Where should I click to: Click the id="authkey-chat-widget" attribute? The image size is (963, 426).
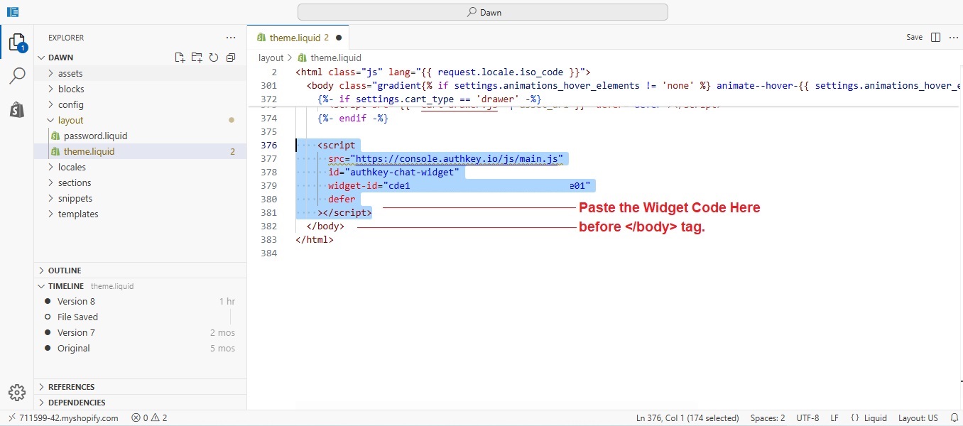click(x=394, y=172)
